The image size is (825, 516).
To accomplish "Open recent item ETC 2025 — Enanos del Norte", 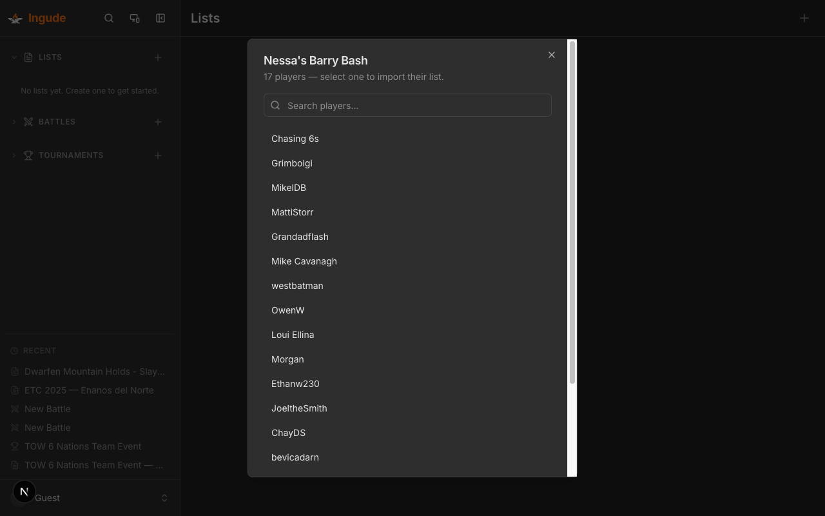I will pos(89,390).
